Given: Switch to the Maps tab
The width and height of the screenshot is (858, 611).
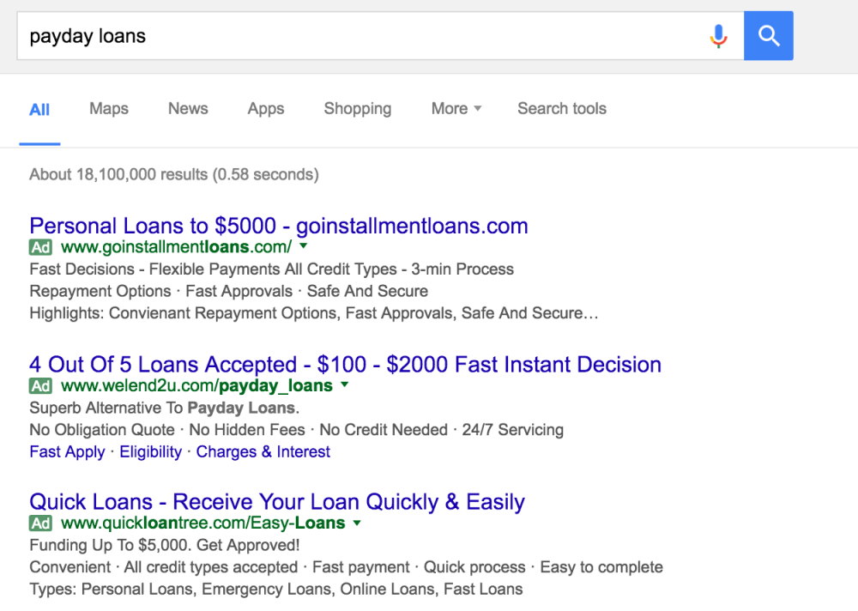Looking at the screenshot, I should (x=109, y=109).
